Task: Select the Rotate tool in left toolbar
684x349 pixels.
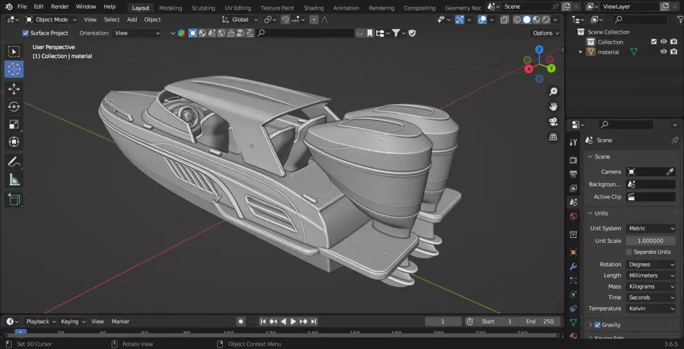Action: 14,107
